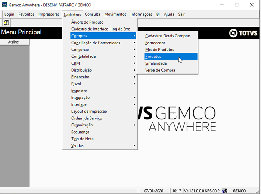Choose Produtos in Compras submenu
Viewport: 261px width, 194px height.
tap(171, 56)
